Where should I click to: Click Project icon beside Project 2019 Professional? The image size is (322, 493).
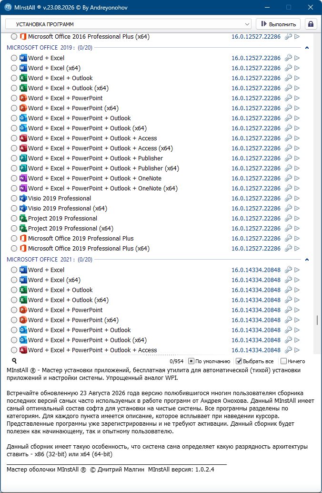(x=23, y=219)
